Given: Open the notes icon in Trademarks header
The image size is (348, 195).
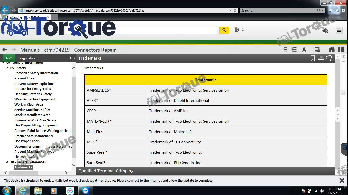Looking at the screenshot, I should click(329, 58).
